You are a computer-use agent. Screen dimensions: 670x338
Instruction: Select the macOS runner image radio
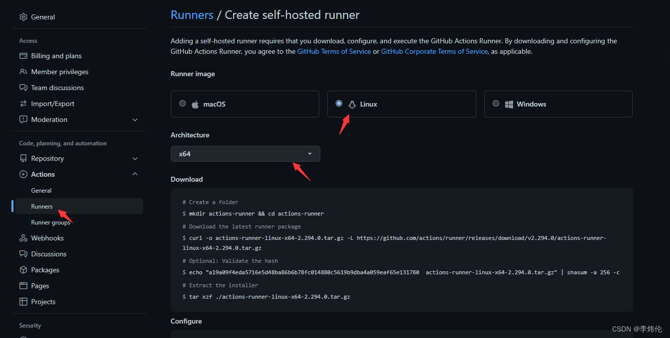click(183, 104)
